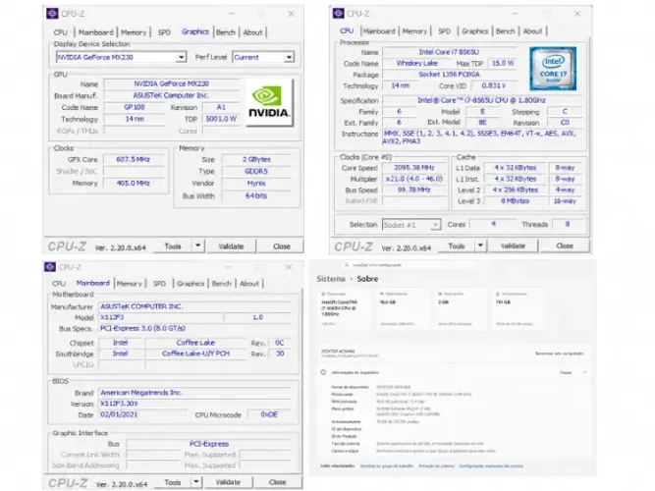Open Bench tab in CPU window

coord(506,30)
